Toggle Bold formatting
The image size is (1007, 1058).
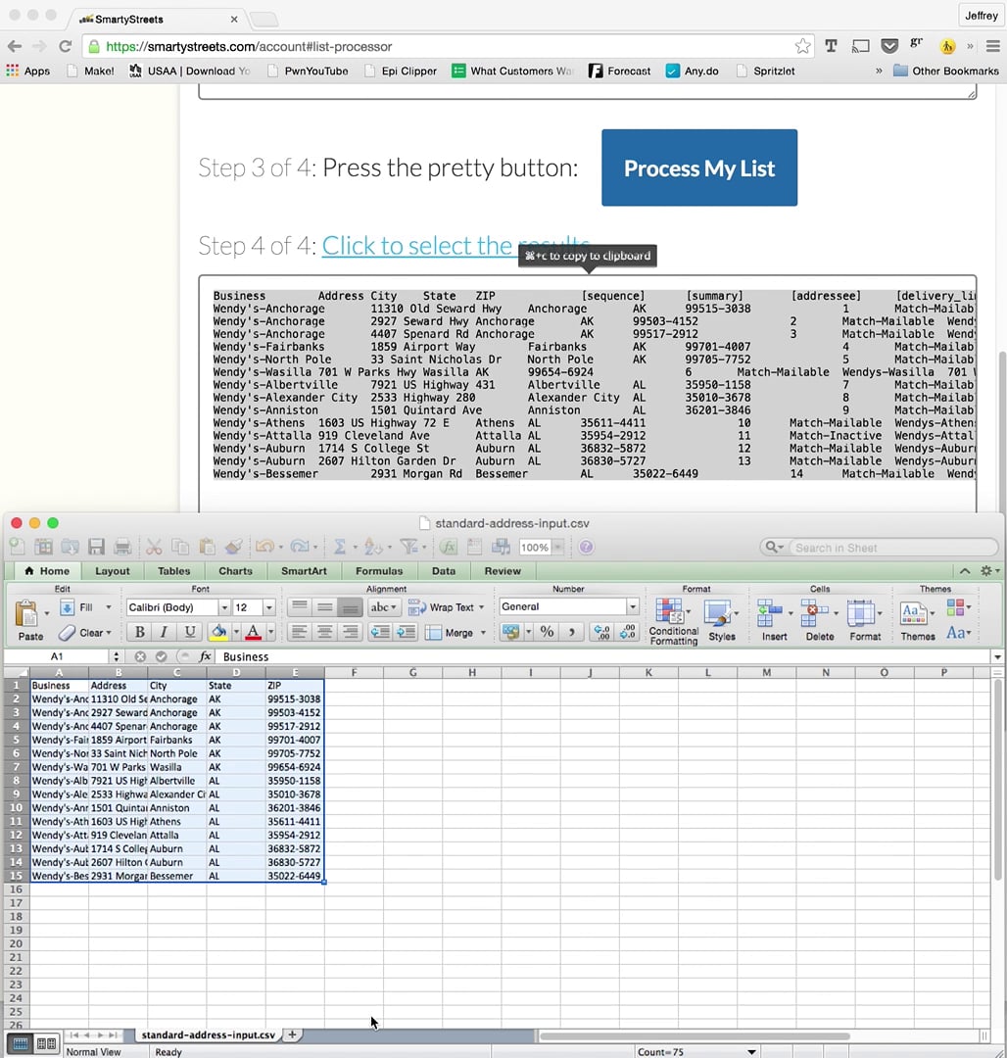(140, 632)
